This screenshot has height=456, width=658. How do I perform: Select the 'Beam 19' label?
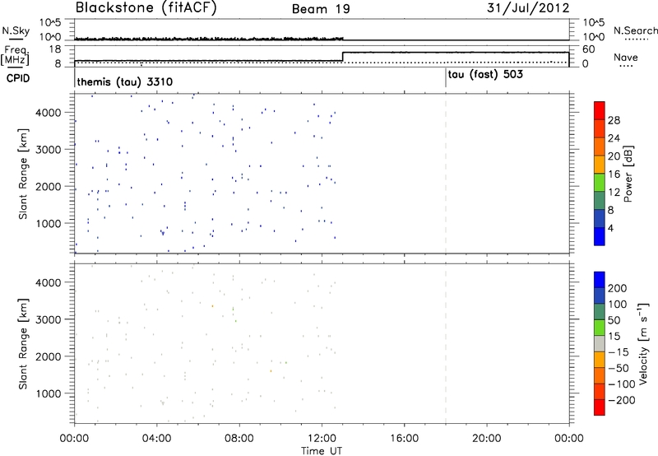[321, 9]
